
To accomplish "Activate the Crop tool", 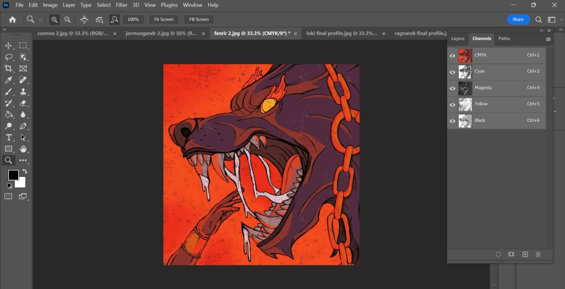I will [9, 68].
